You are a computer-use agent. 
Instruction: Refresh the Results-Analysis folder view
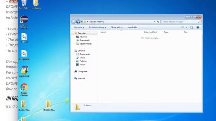158,22
